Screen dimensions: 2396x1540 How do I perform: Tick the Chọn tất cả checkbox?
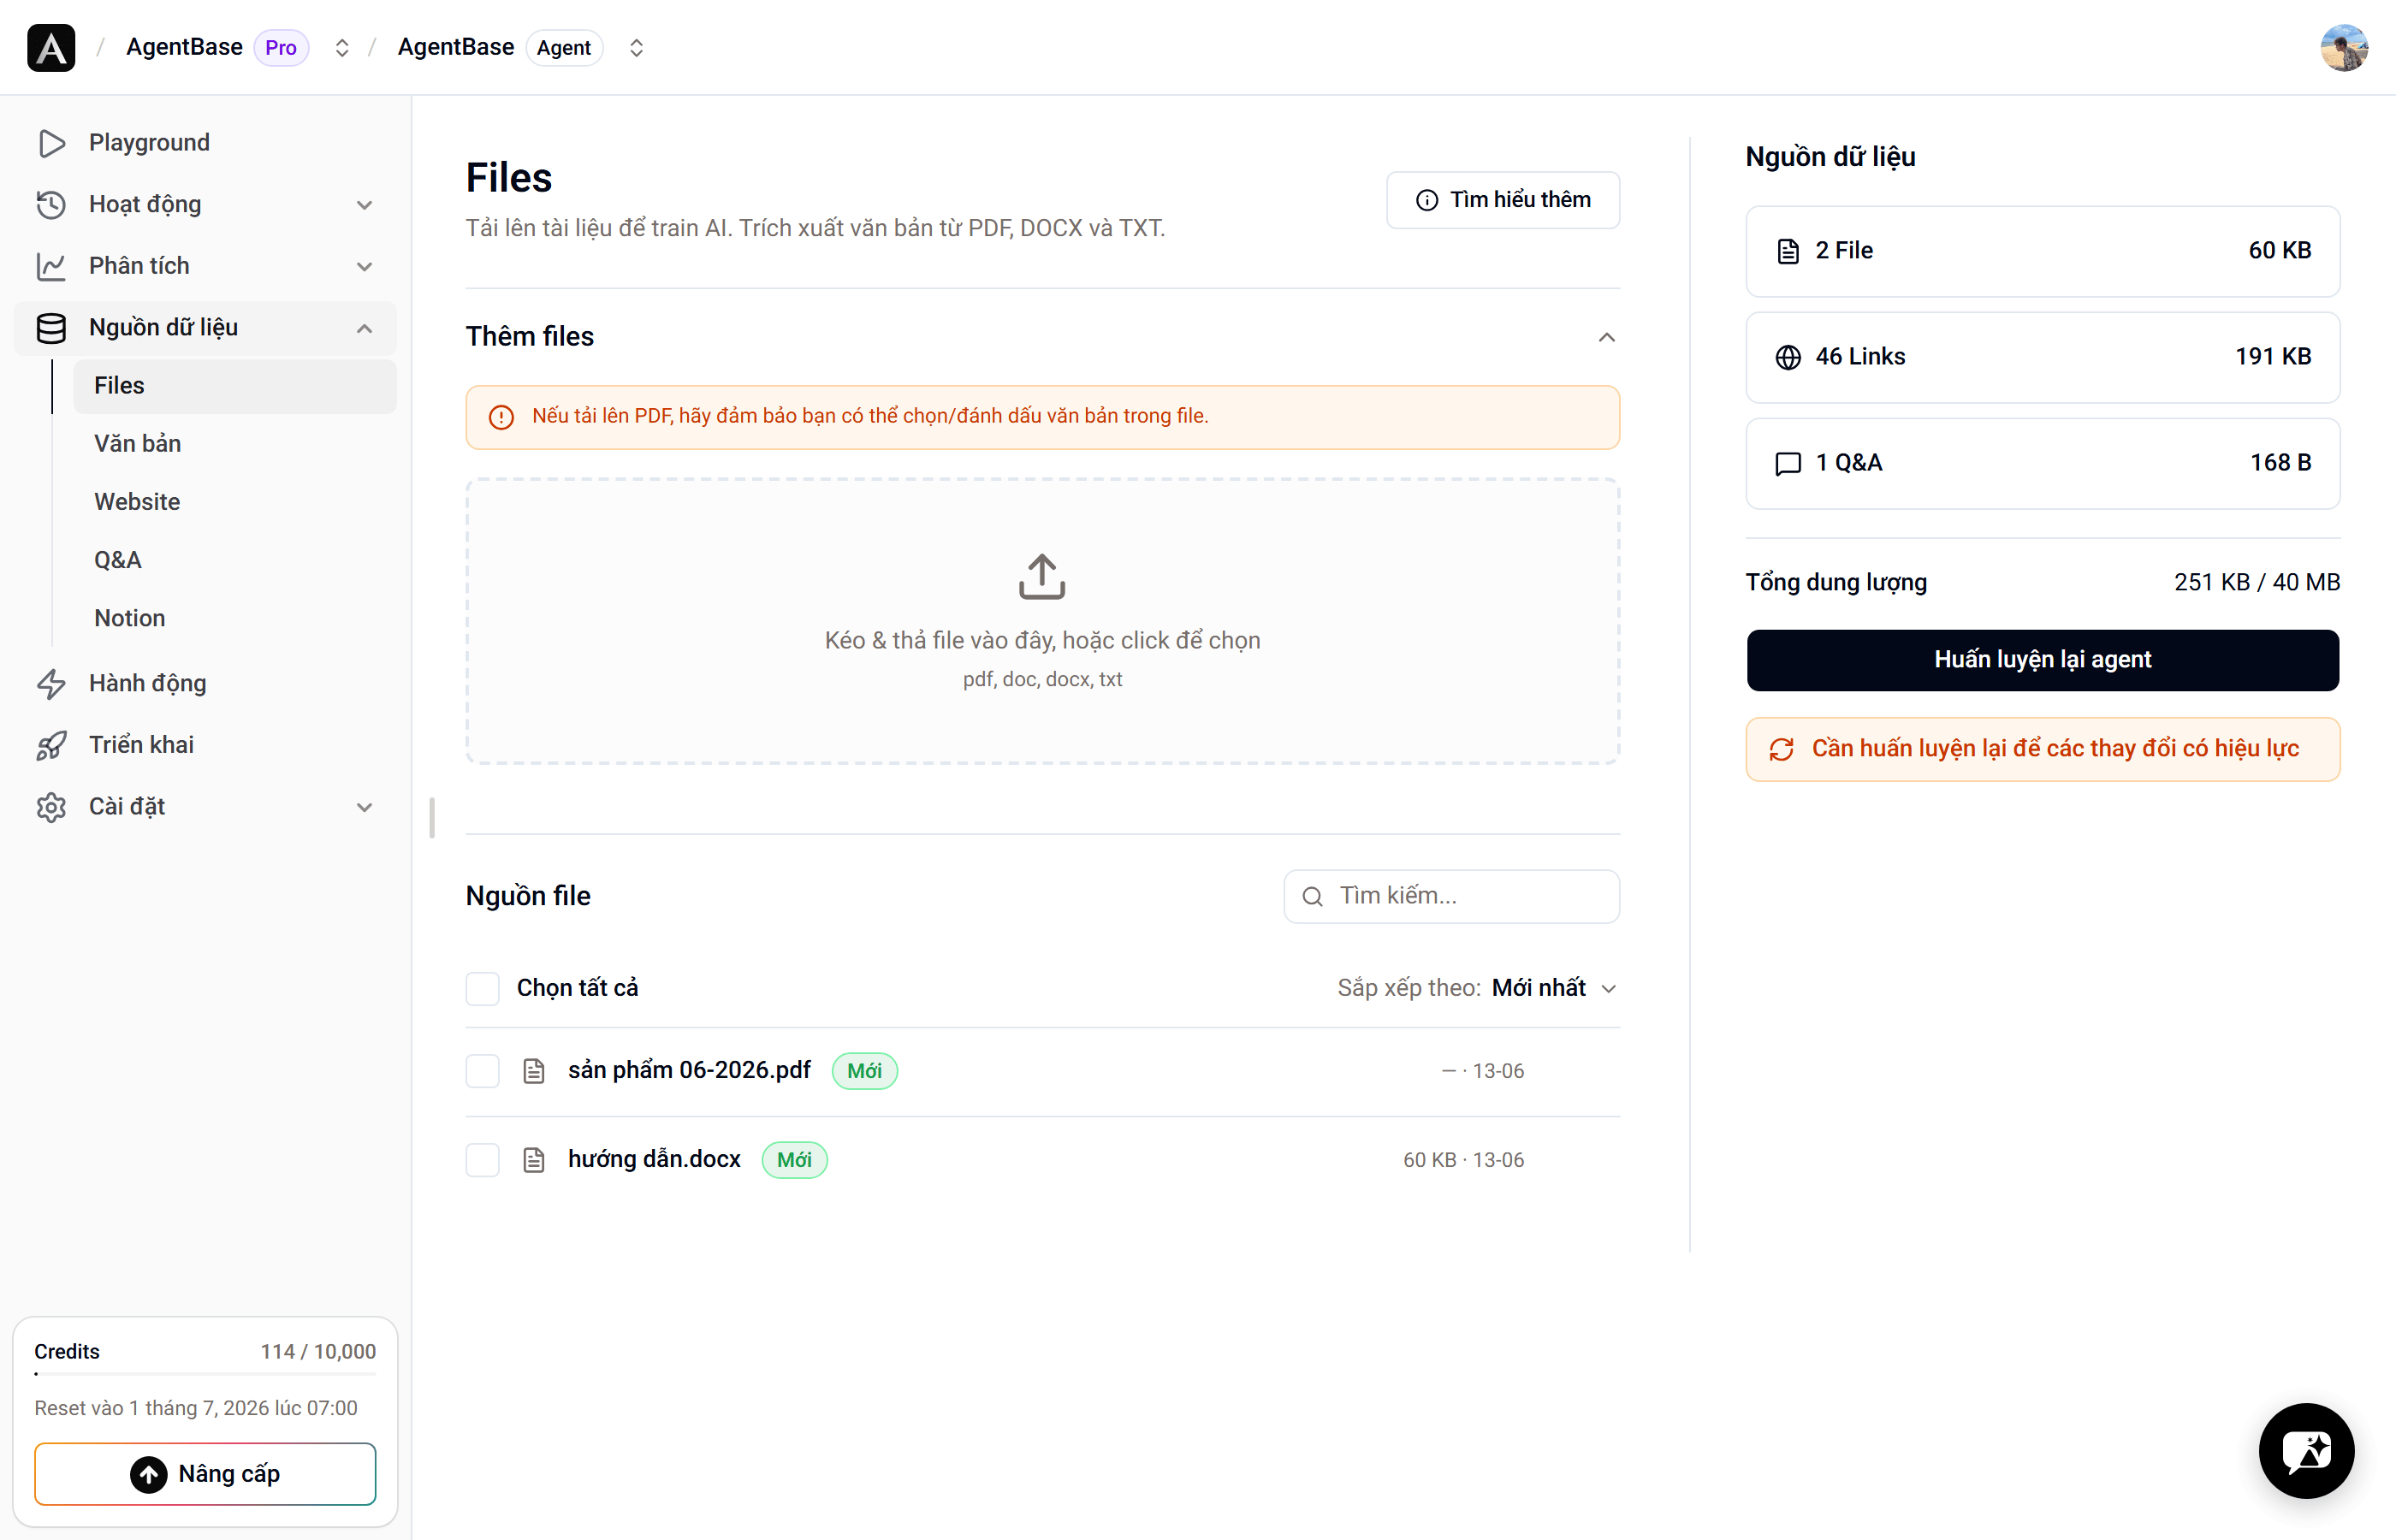[482, 988]
